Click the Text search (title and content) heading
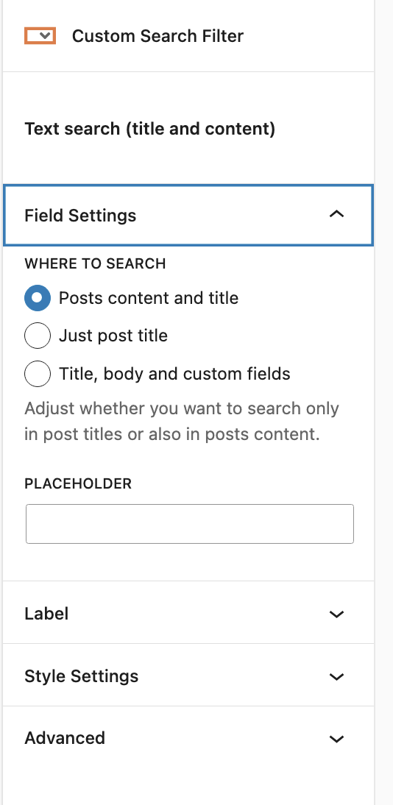393x805 pixels. (150, 129)
